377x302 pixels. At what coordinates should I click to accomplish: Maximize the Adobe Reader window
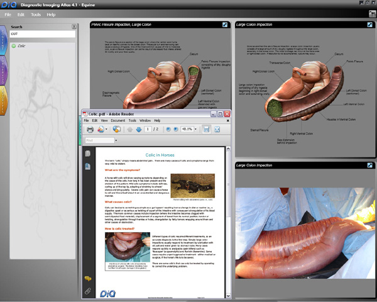point(220,114)
